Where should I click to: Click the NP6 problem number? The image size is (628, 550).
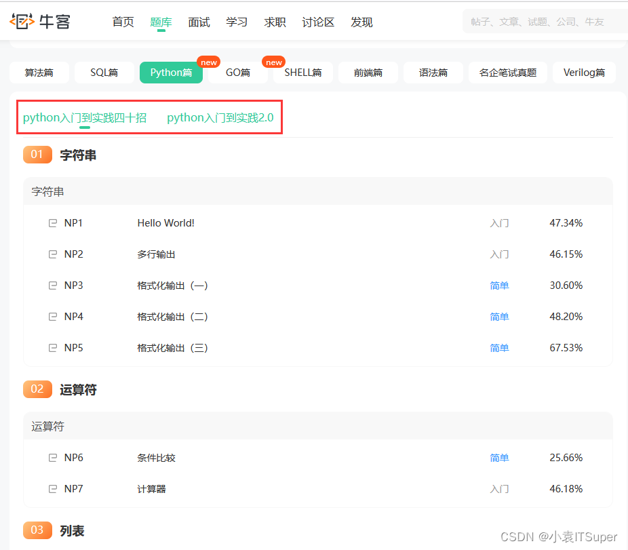[74, 458]
